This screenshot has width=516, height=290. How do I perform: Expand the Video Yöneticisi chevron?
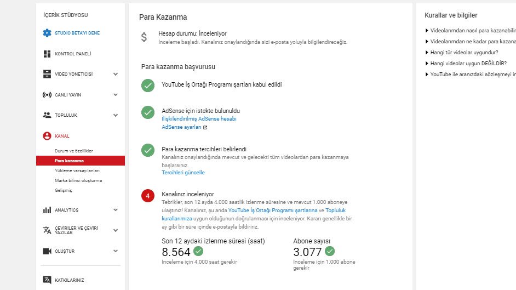[116, 74]
